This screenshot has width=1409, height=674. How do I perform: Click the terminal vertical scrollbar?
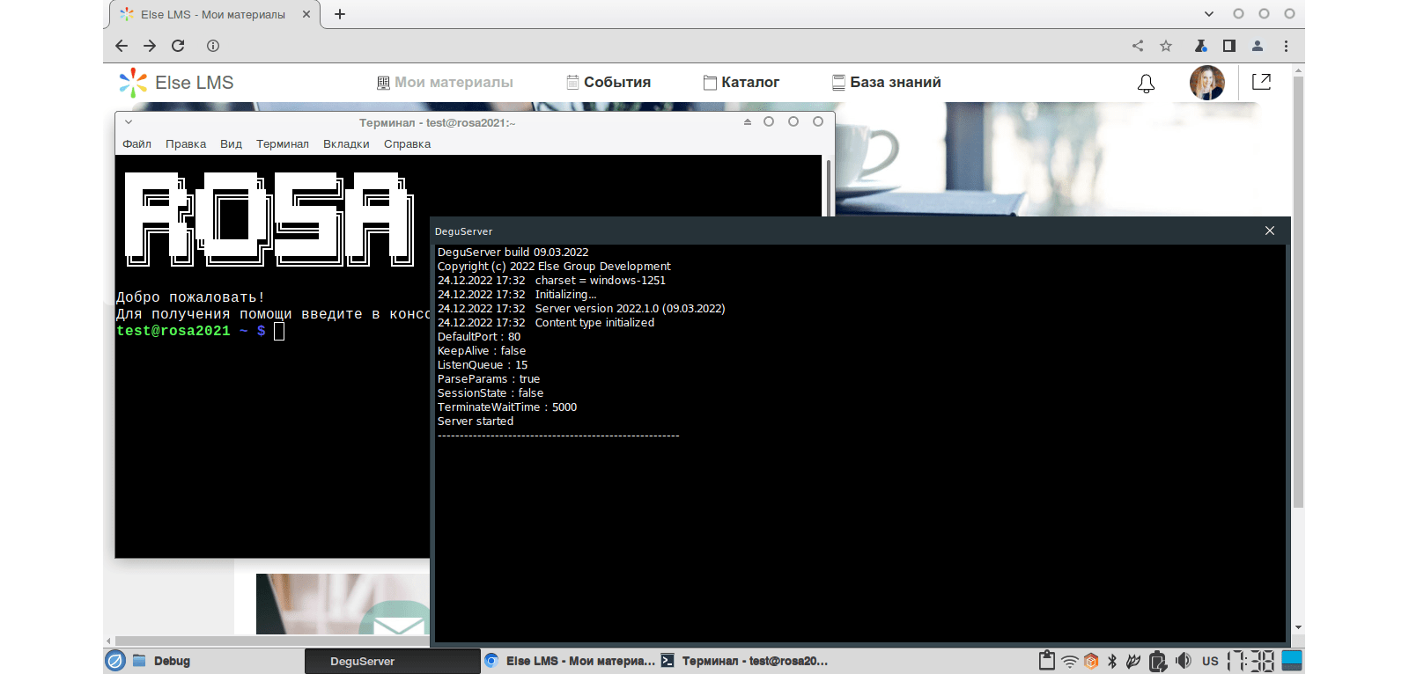click(x=828, y=187)
